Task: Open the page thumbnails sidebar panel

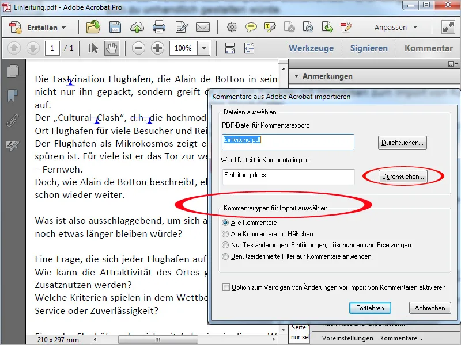Action: pyautogui.click(x=13, y=71)
